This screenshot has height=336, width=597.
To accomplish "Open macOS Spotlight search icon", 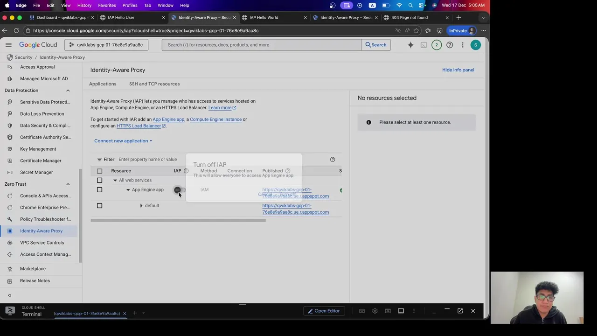I will 410,6.
